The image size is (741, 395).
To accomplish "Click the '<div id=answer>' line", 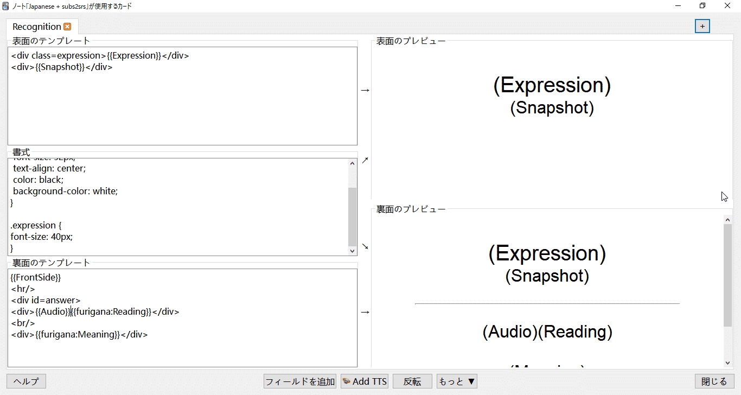I will point(46,300).
